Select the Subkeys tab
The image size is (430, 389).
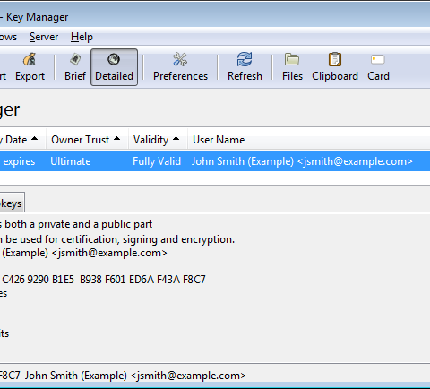(x=12, y=203)
